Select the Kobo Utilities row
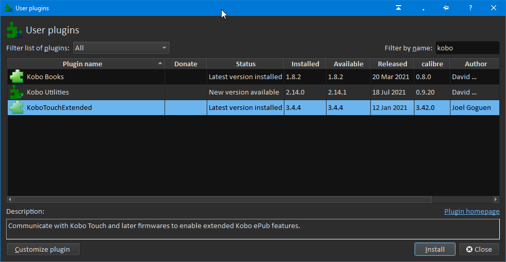 pos(254,92)
